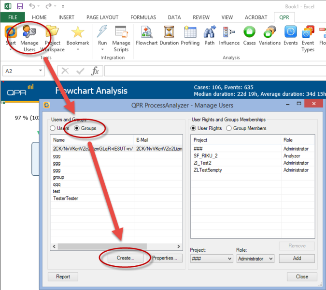Click the Enter checkmark in formula bar
326x290 pixels.
(80, 71)
